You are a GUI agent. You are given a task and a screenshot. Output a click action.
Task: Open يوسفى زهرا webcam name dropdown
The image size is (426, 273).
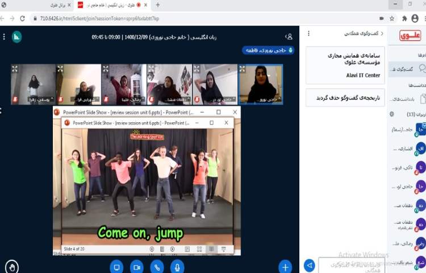(x=41, y=100)
